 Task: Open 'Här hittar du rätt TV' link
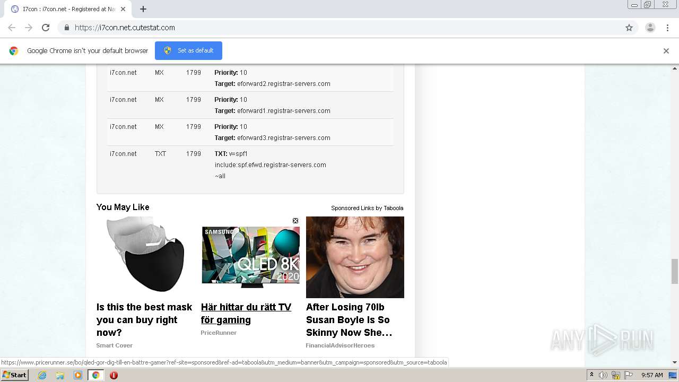pyautogui.click(x=246, y=314)
